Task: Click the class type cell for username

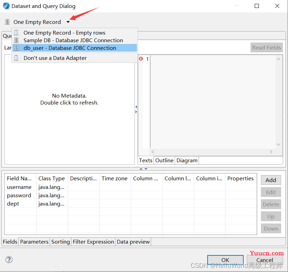Action: point(52,187)
